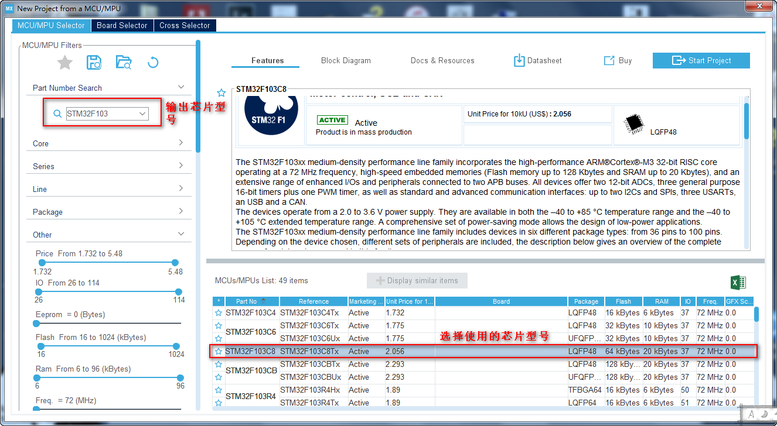Click the favorites star filter icon
The height and width of the screenshot is (426, 777).
(65, 62)
